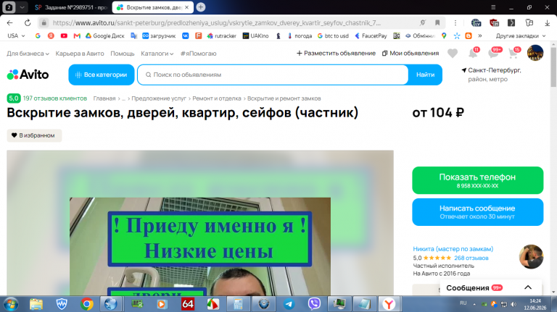The width and height of the screenshot is (557, 312).
Task: Click the Avito logo
Action: tap(28, 75)
